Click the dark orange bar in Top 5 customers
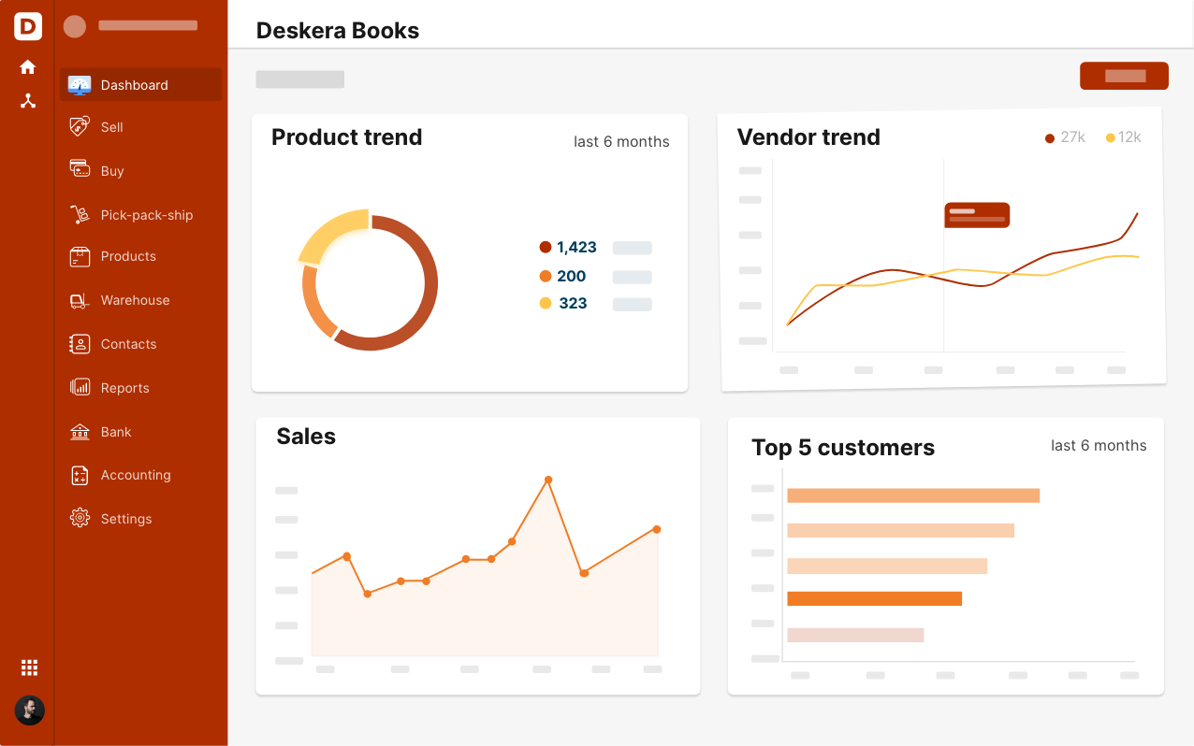Image resolution: width=1194 pixels, height=746 pixels. (874, 598)
